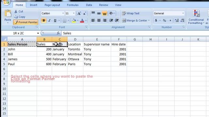Click the Borders icon
This screenshot has height=117, width=209.
coord(65,20)
